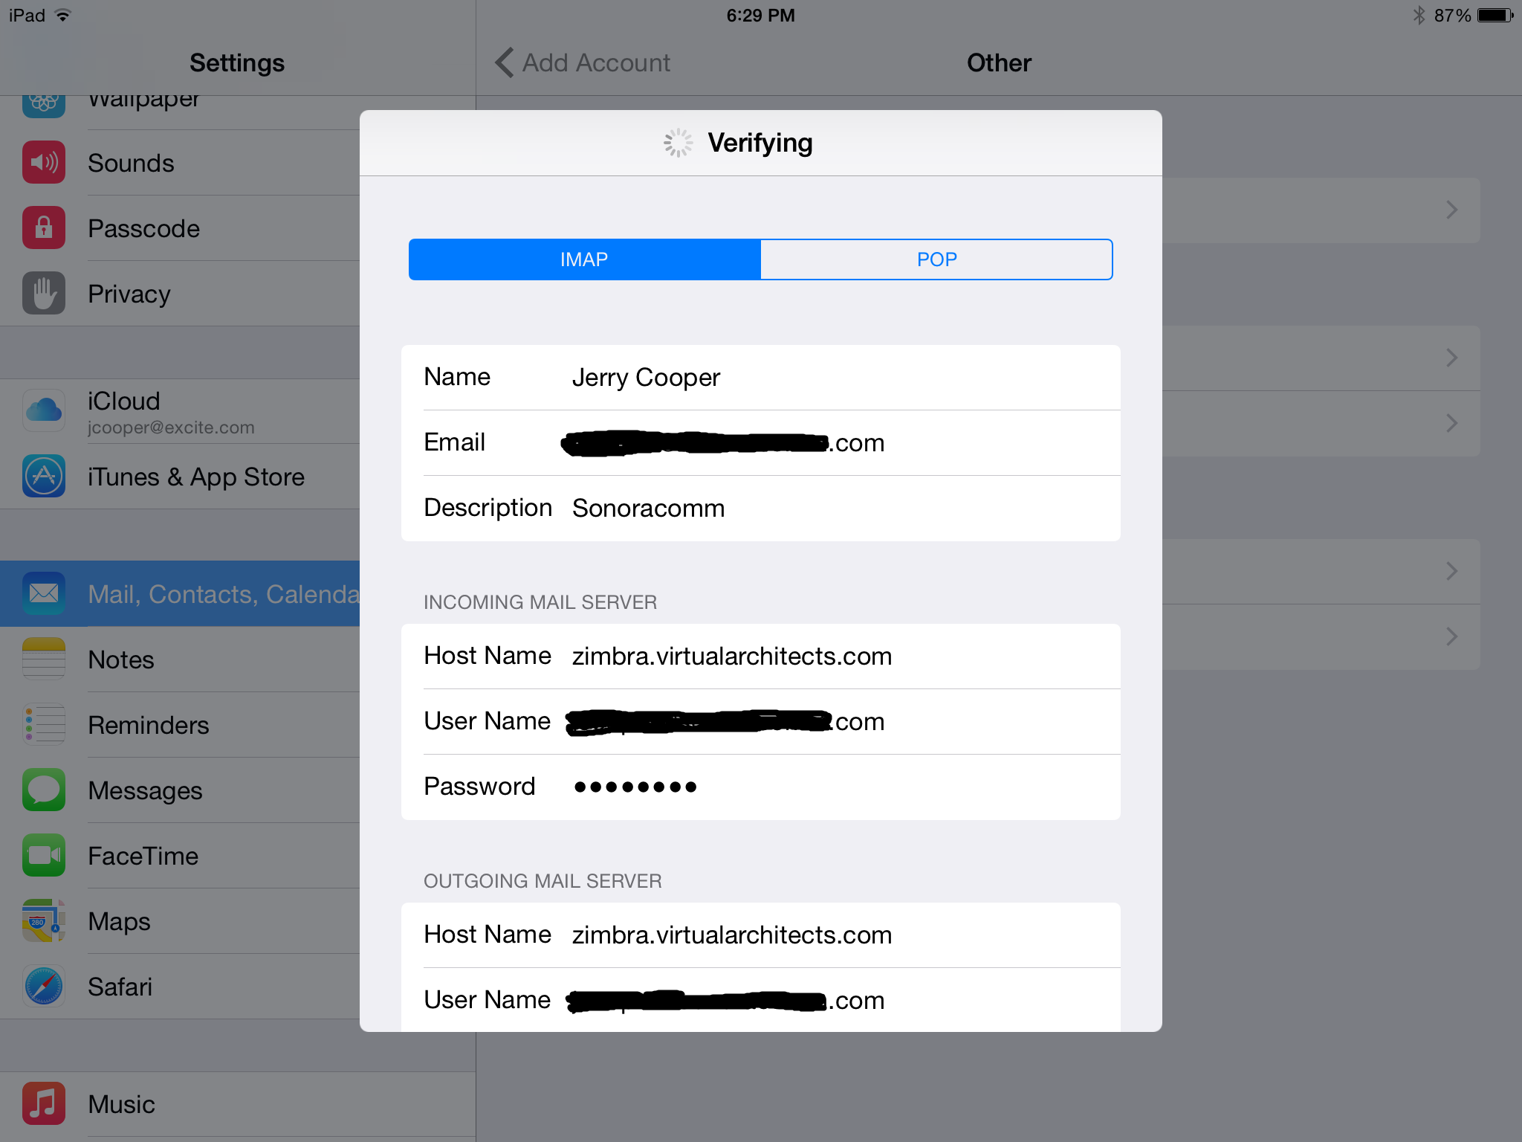Open Passcode in the settings list

(x=180, y=228)
